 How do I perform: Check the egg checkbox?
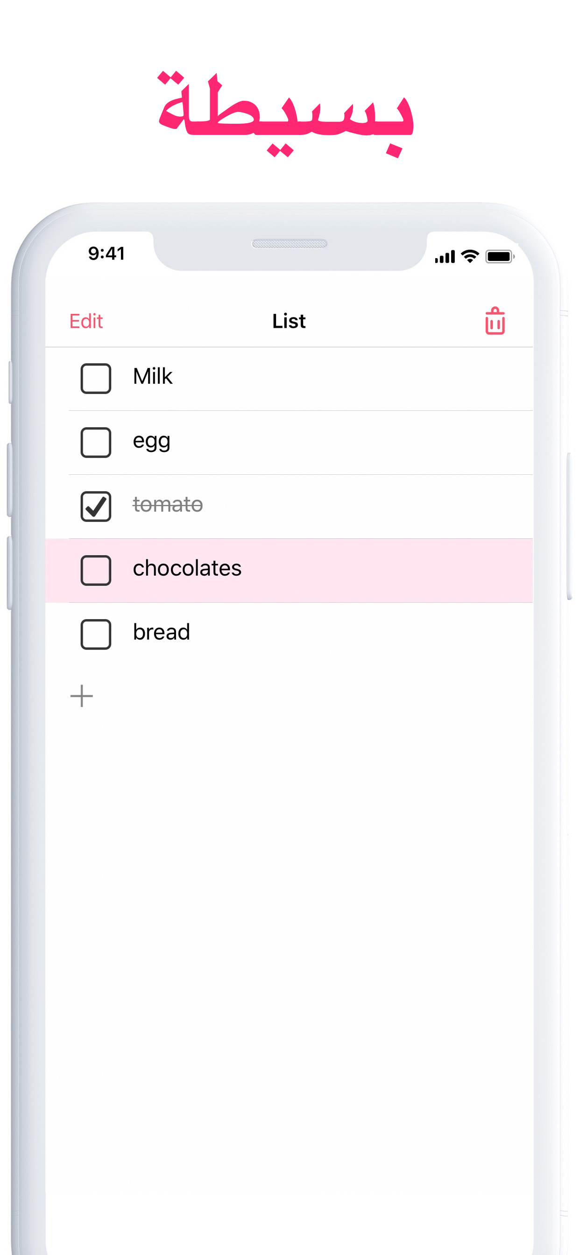(x=96, y=442)
